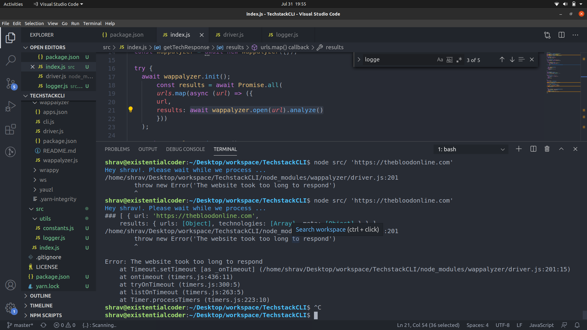Open the Accounts menu in activity bar
Image resolution: width=587 pixels, height=330 pixels.
pos(10,285)
